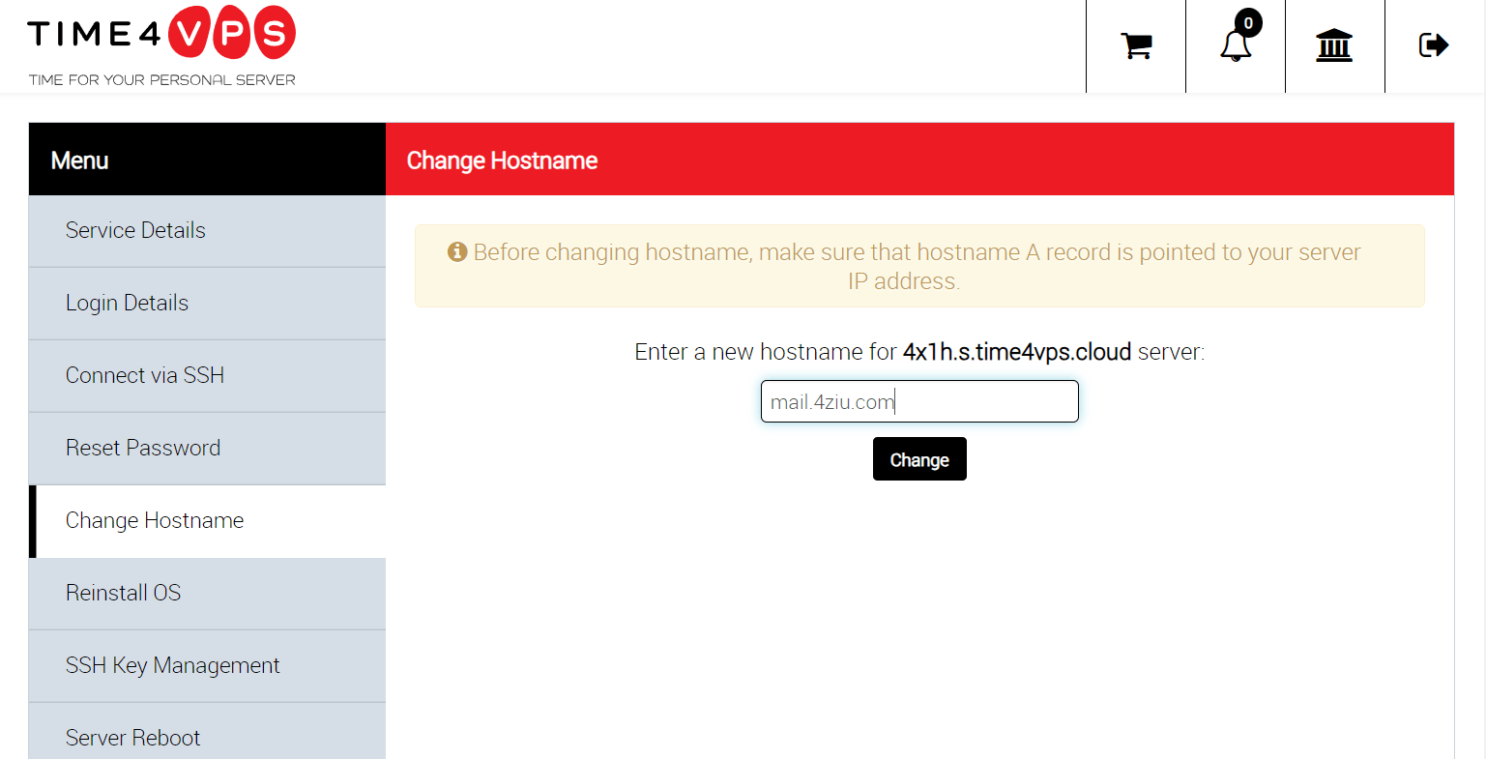Click the notifications bell icon
This screenshot has width=1486, height=759.
[x=1235, y=46]
